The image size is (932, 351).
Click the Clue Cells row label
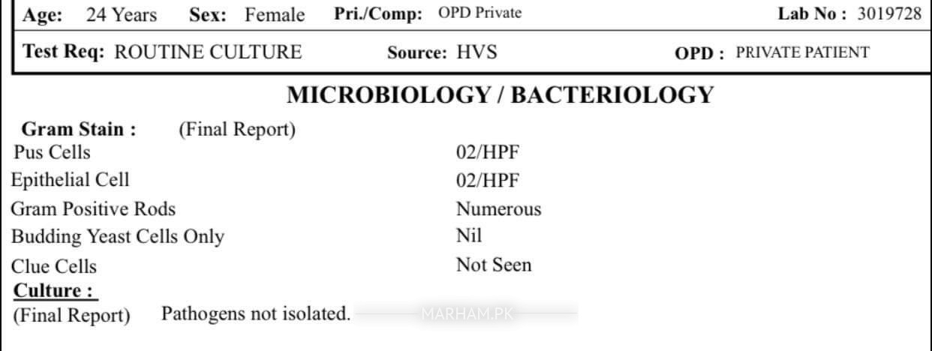[x=53, y=266]
